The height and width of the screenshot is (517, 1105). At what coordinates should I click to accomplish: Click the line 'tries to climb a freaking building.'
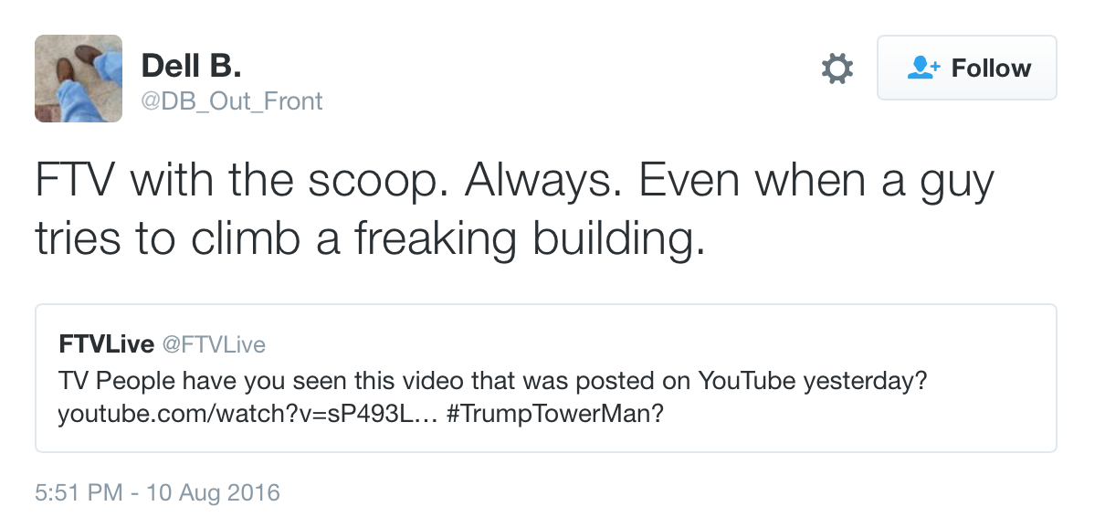[371, 237]
